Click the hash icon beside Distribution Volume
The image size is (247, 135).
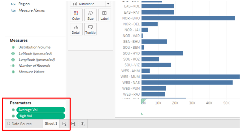pos(13,47)
